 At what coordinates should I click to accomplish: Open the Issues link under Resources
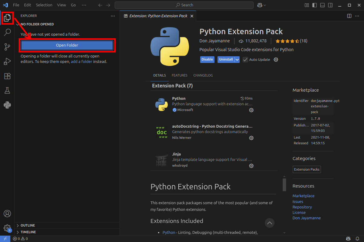[298, 202]
